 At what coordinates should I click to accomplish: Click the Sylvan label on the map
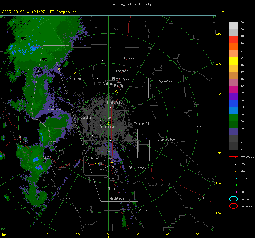(x=108, y=83)
